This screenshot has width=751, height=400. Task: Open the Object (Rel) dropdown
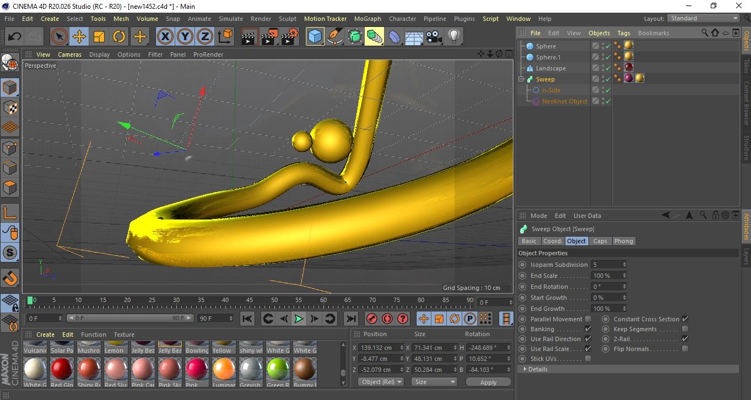pos(380,382)
